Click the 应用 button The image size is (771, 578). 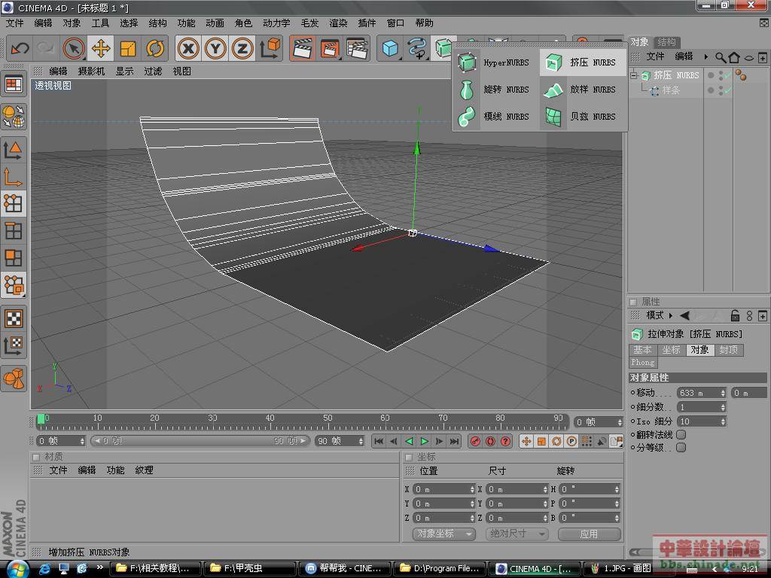tap(589, 534)
